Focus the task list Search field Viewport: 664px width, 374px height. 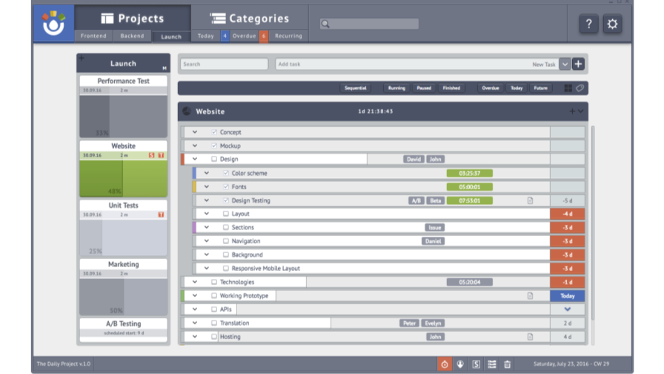(225, 64)
